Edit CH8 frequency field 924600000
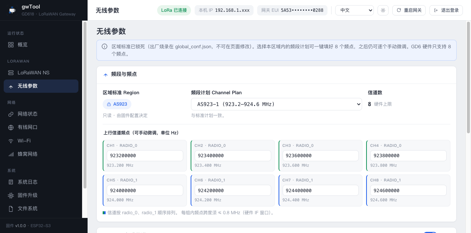The width and height of the screenshot is (471, 233). (408, 190)
